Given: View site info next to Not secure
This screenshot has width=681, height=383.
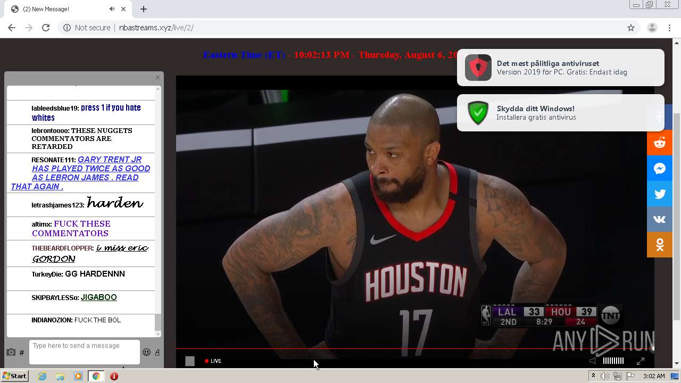Looking at the screenshot, I should click(67, 28).
